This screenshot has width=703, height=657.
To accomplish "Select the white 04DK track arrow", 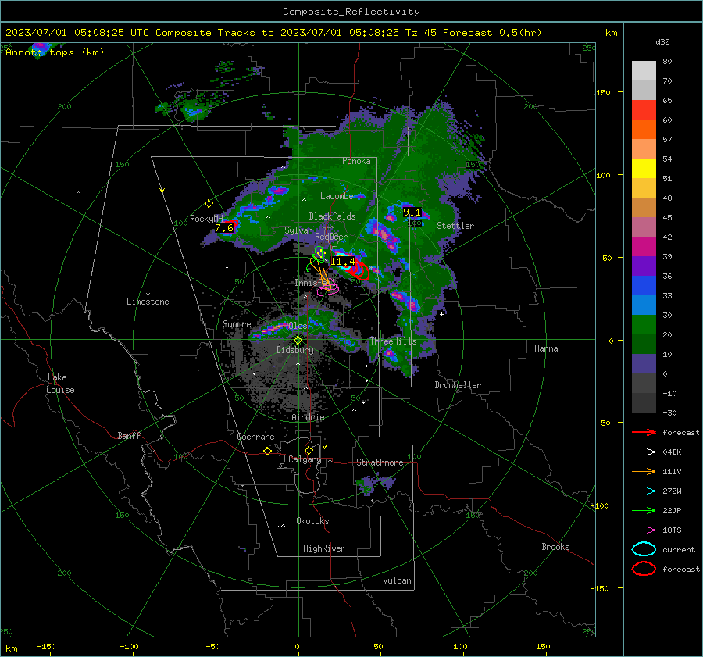I will (x=644, y=452).
